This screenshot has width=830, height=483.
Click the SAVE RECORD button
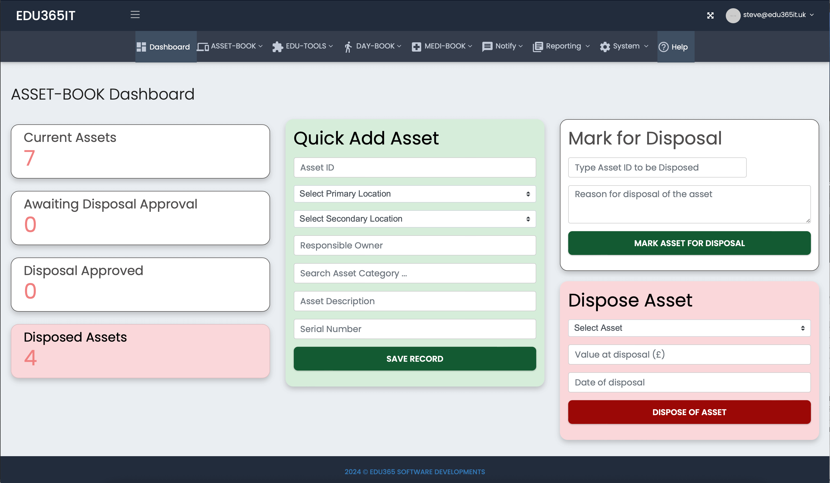tap(415, 359)
